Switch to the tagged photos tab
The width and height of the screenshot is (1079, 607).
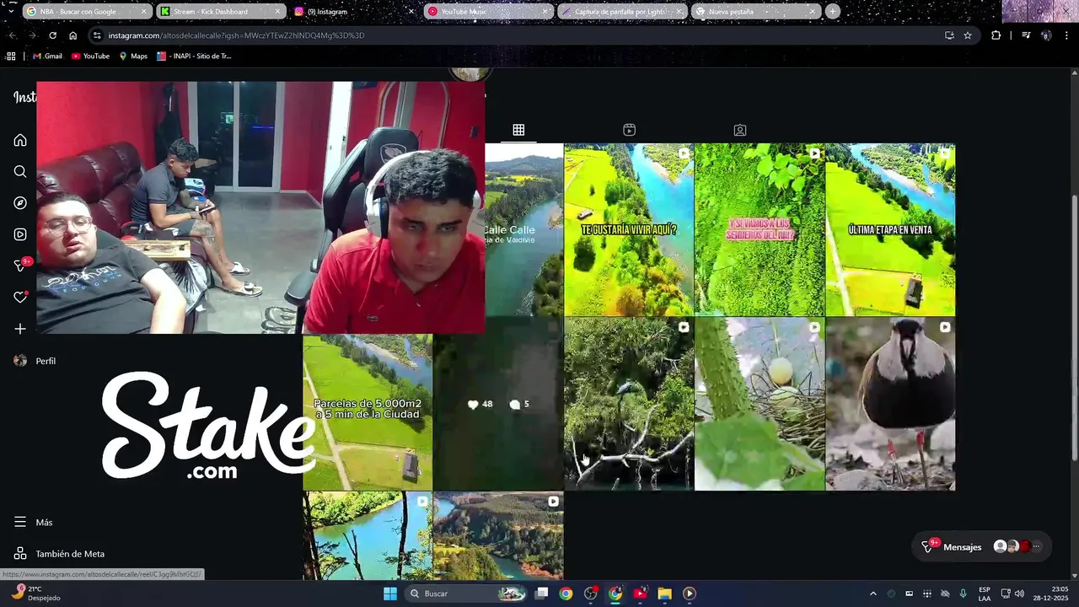tap(739, 130)
